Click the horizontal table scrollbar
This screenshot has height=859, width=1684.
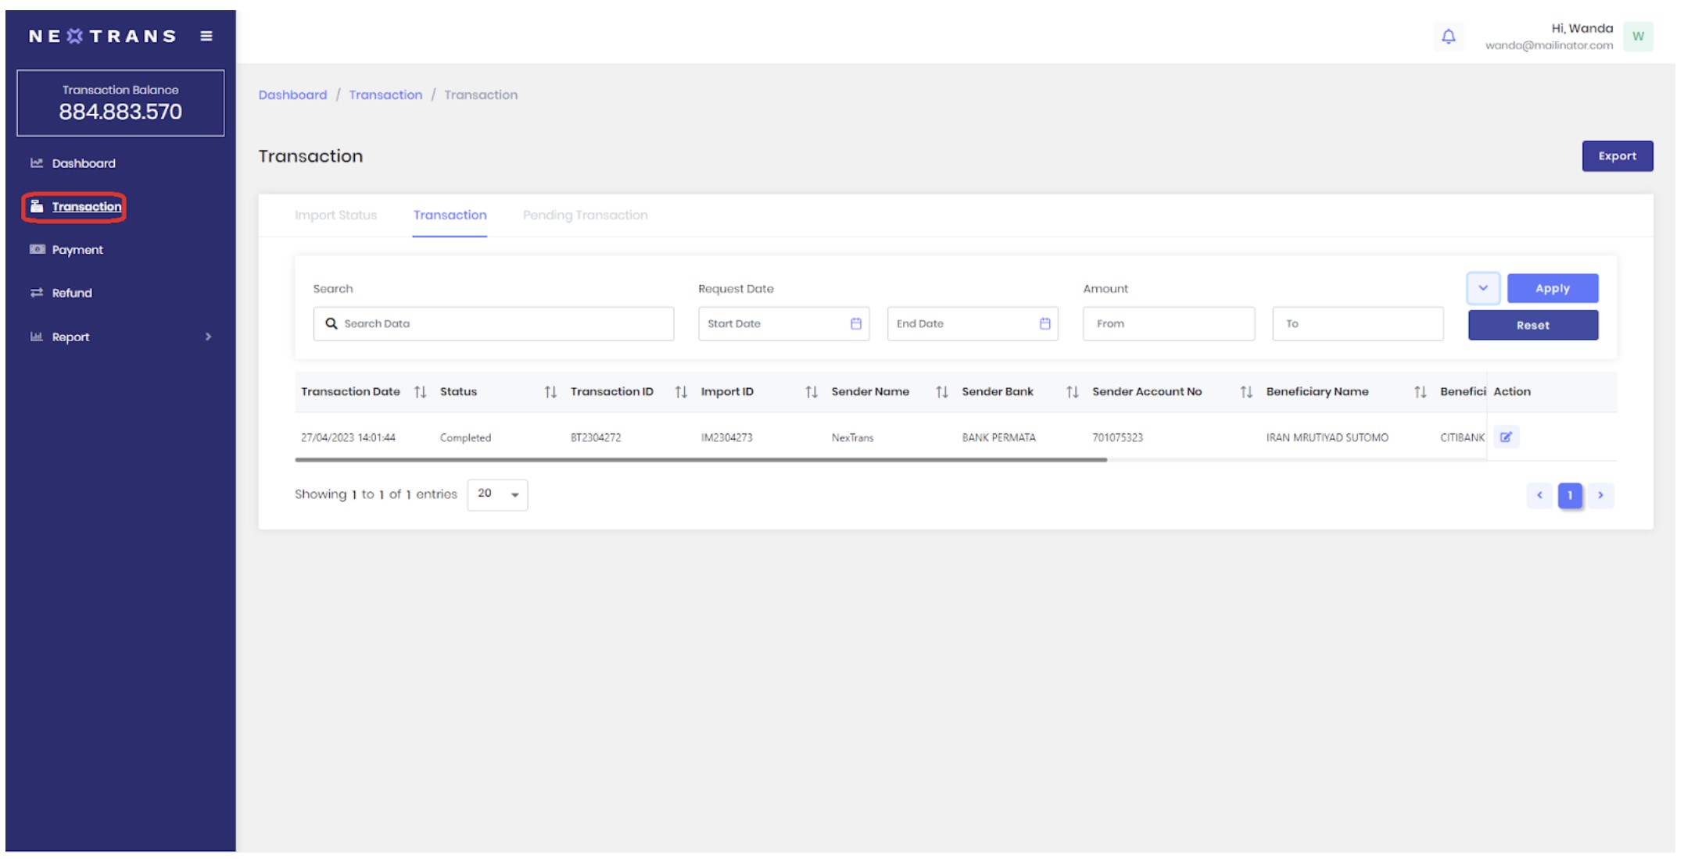coord(700,460)
